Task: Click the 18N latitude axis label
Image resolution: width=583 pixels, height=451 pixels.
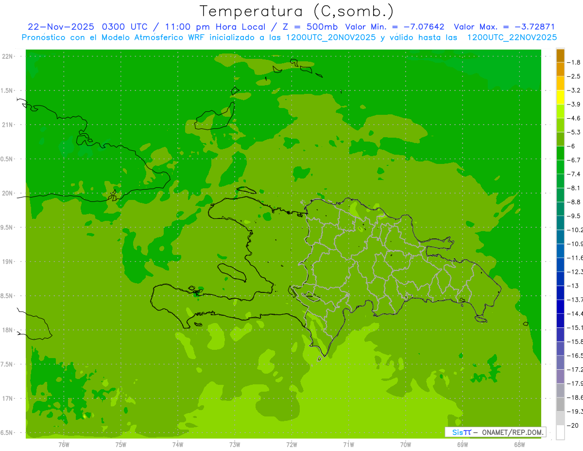Action: (8, 330)
